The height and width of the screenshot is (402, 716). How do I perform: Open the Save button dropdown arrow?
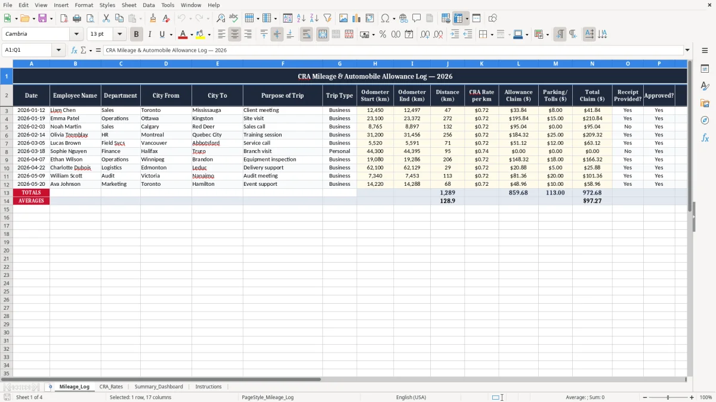pos(51,18)
